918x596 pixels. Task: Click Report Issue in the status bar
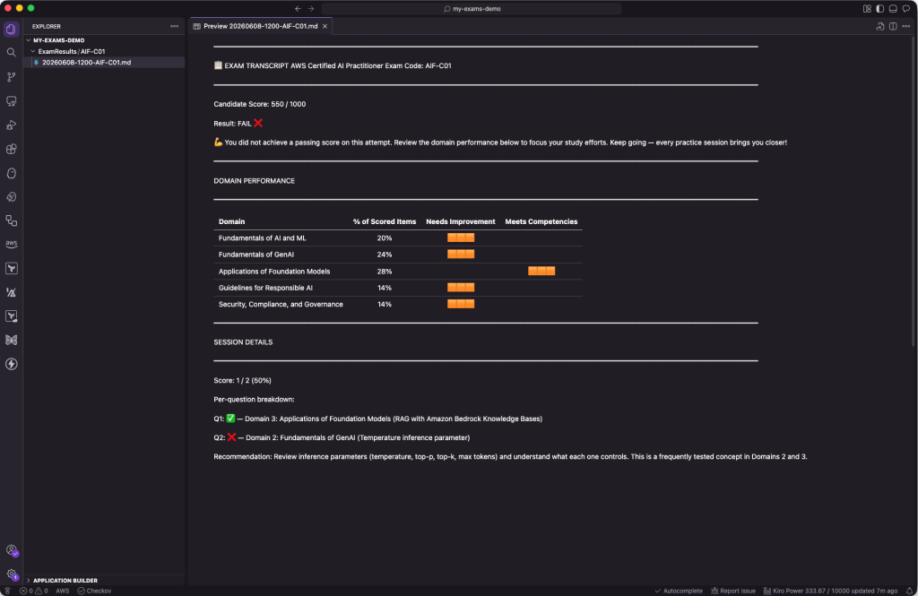(x=733, y=591)
